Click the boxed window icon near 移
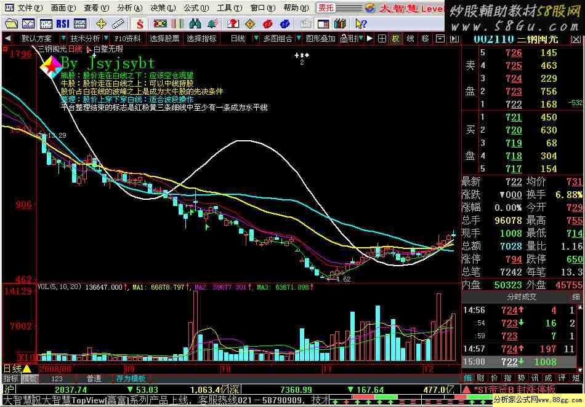 pos(440,38)
